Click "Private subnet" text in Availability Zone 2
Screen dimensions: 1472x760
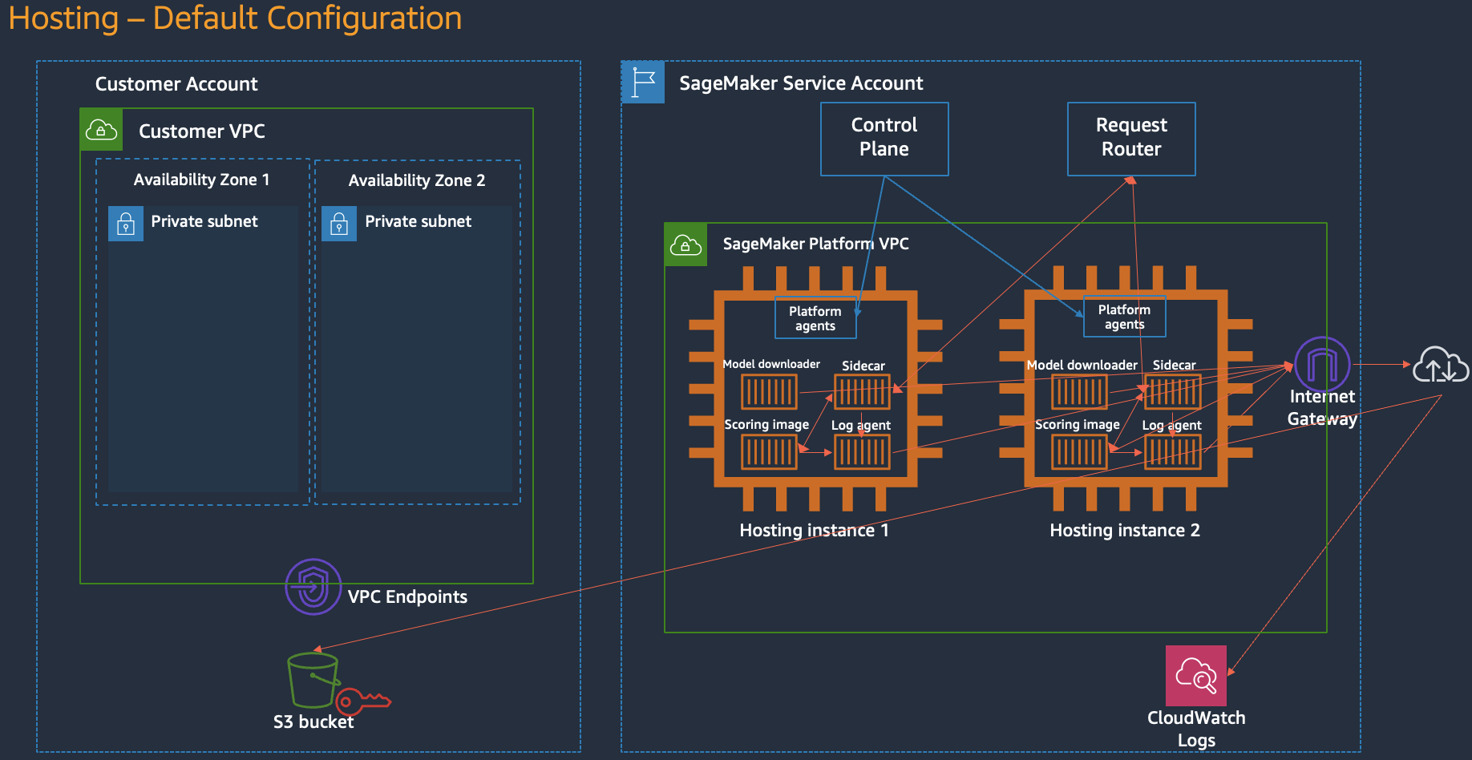[x=419, y=221]
